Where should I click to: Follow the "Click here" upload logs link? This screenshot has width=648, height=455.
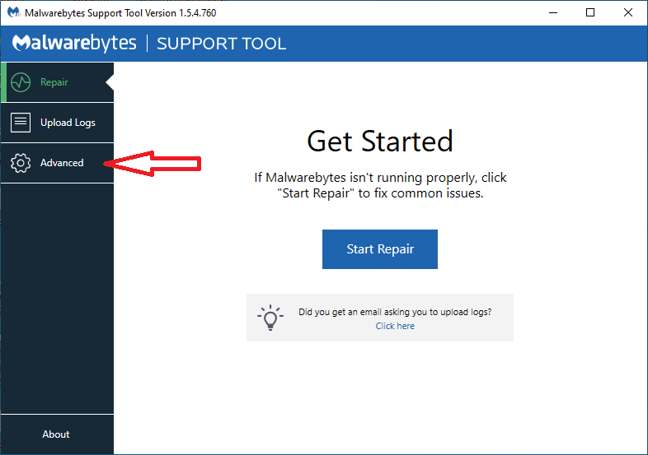click(395, 326)
